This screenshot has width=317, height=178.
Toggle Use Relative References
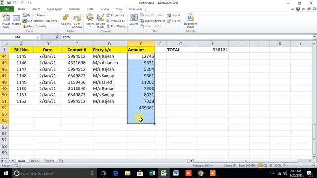point(40,21)
